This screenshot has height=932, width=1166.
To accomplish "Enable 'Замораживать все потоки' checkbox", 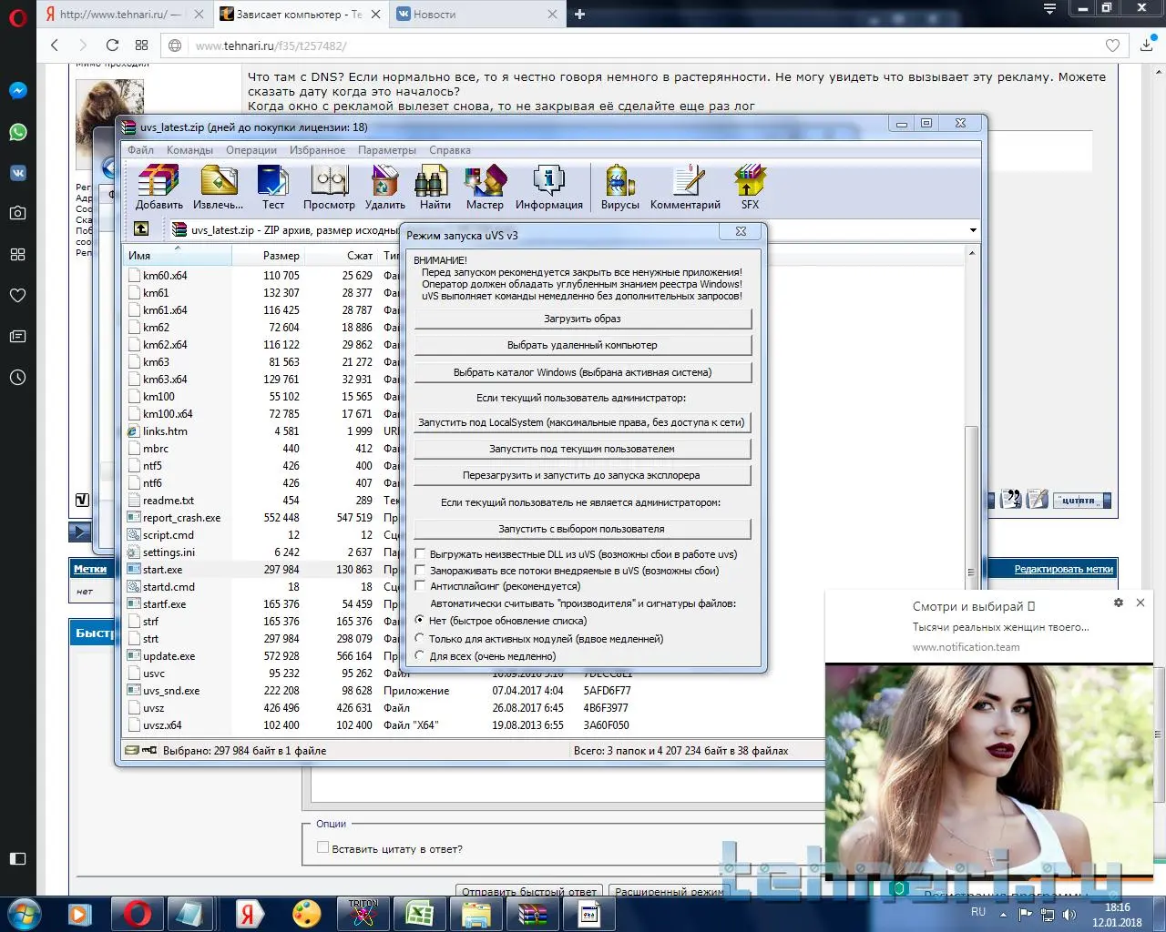I will 420,570.
